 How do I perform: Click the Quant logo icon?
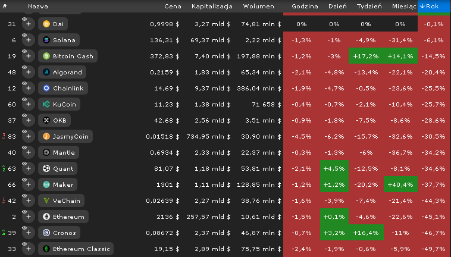[x=46, y=168]
